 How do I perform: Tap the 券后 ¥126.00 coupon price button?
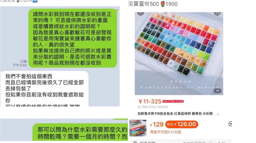click(x=182, y=125)
